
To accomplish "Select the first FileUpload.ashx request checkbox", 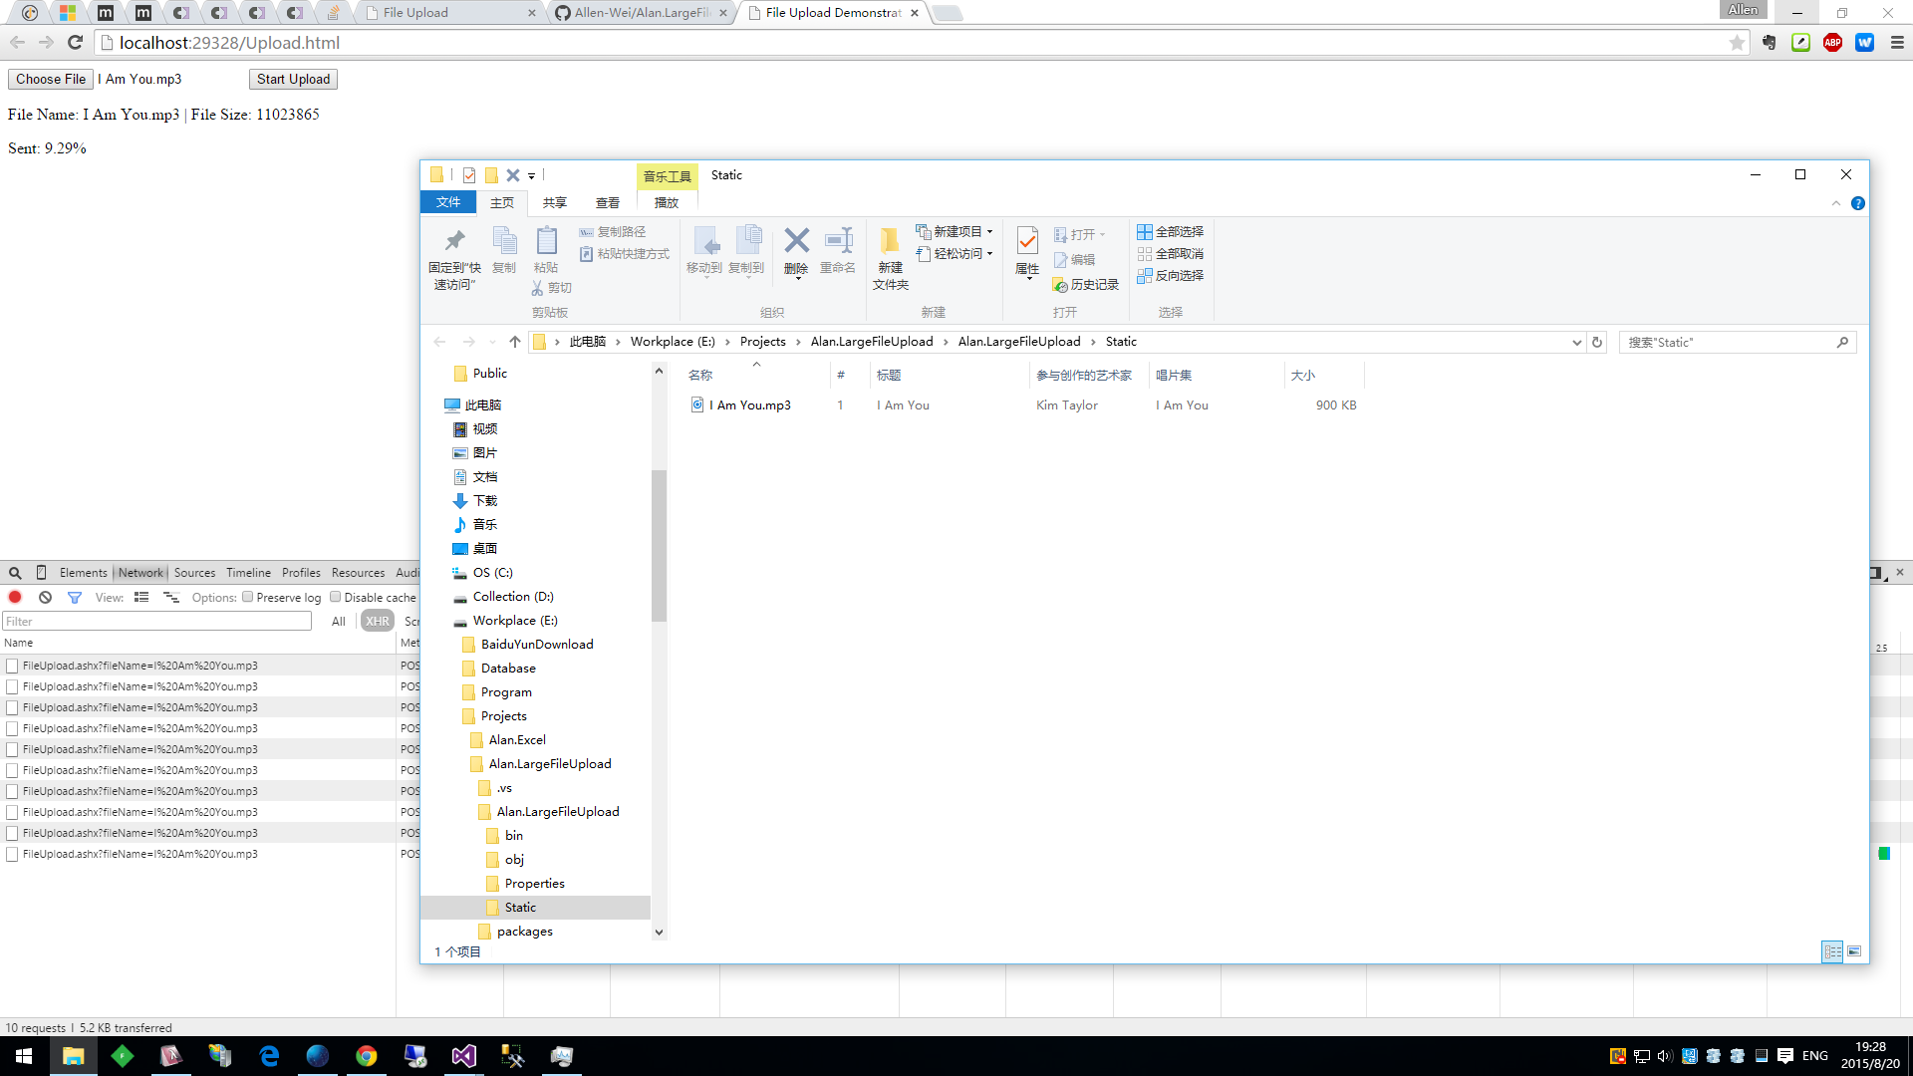I will (x=12, y=666).
